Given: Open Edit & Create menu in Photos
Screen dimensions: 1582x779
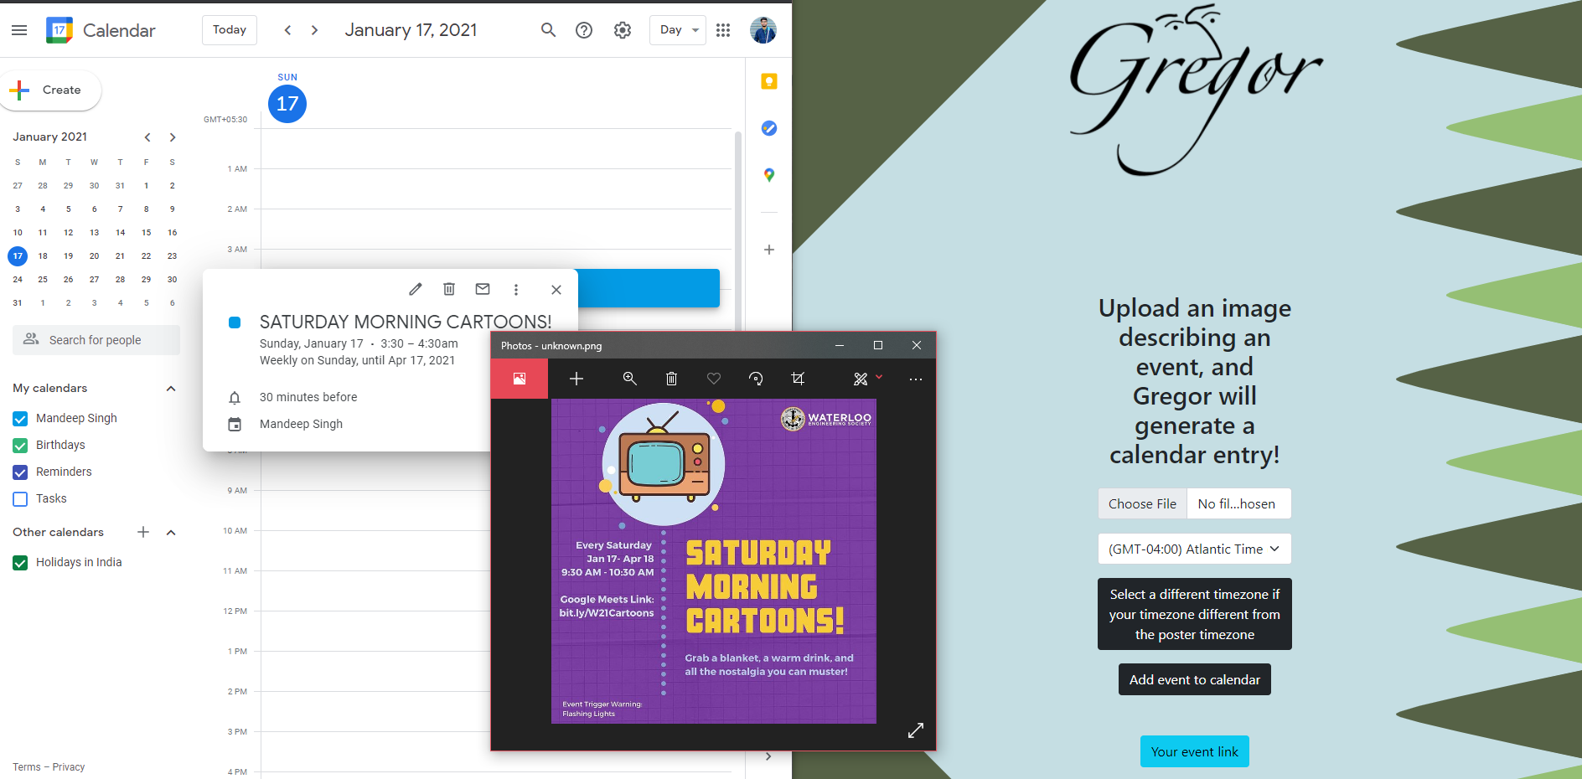Looking at the screenshot, I should (x=867, y=379).
